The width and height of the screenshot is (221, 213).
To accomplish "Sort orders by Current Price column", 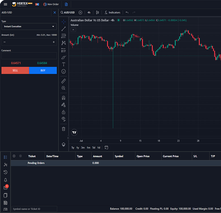I will tap(171, 156).
